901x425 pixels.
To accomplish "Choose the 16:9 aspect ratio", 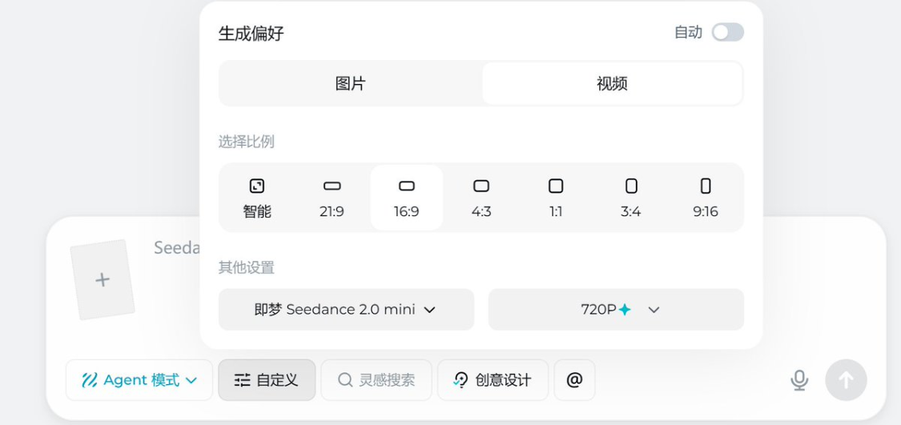I will point(406,198).
